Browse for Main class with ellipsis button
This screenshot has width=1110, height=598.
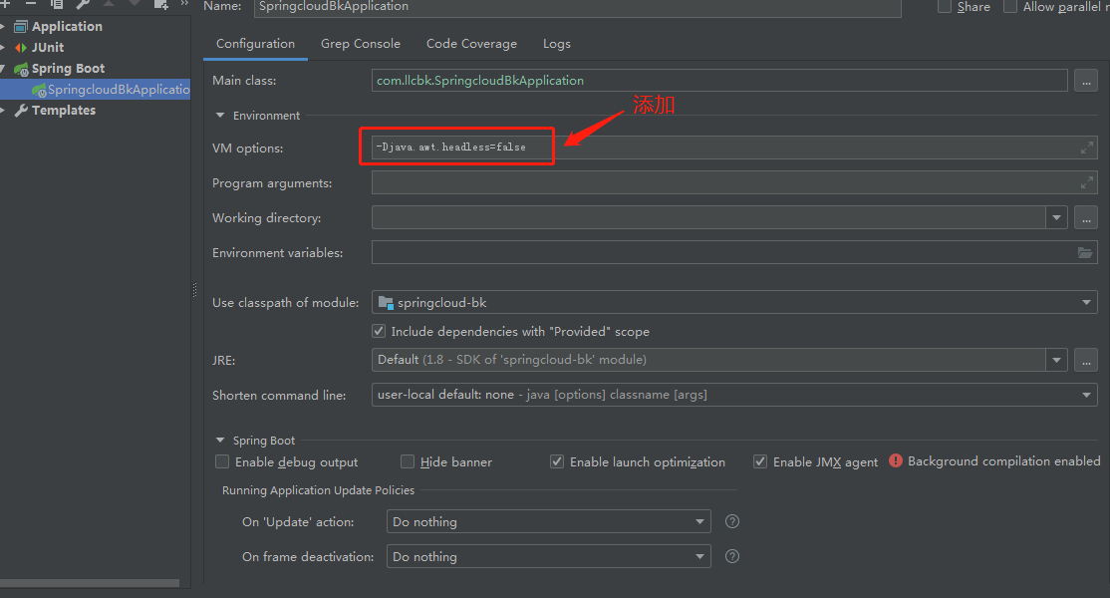pos(1086,81)
